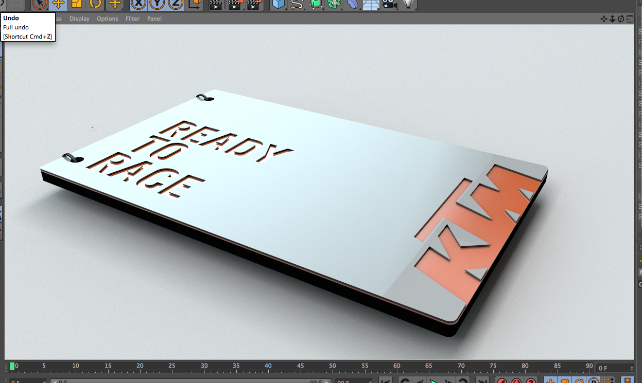Toggle Z-axis lock
This screenshot has width=642, height=383.
pyautogui.click(x=176, y=4)
